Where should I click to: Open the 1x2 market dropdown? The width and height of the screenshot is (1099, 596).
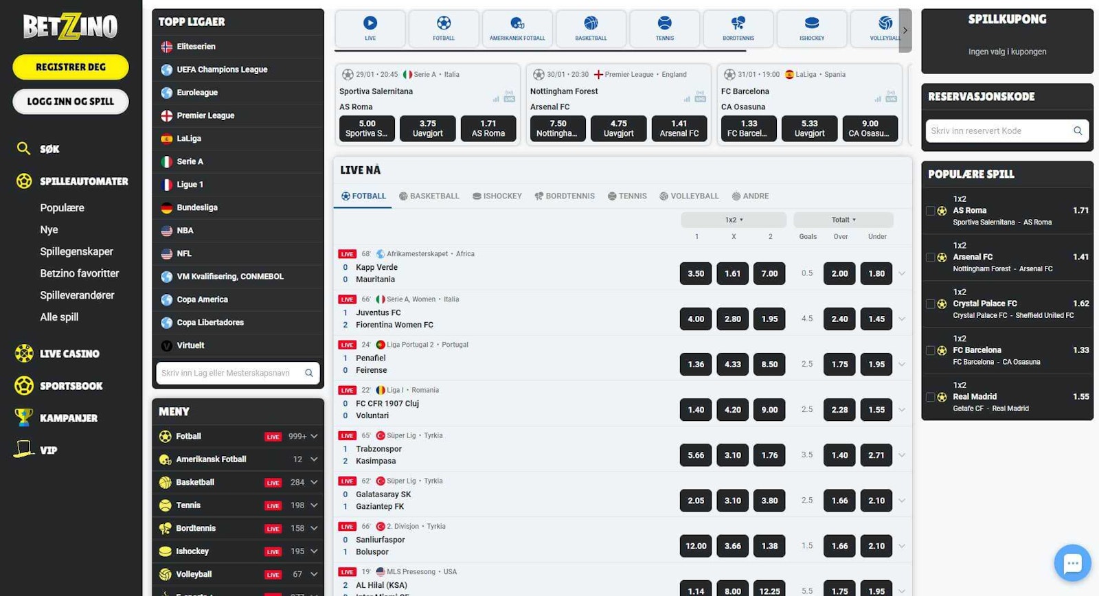pos(734,220)
